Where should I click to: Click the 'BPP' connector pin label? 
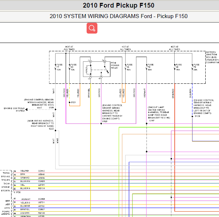(8, 201)
